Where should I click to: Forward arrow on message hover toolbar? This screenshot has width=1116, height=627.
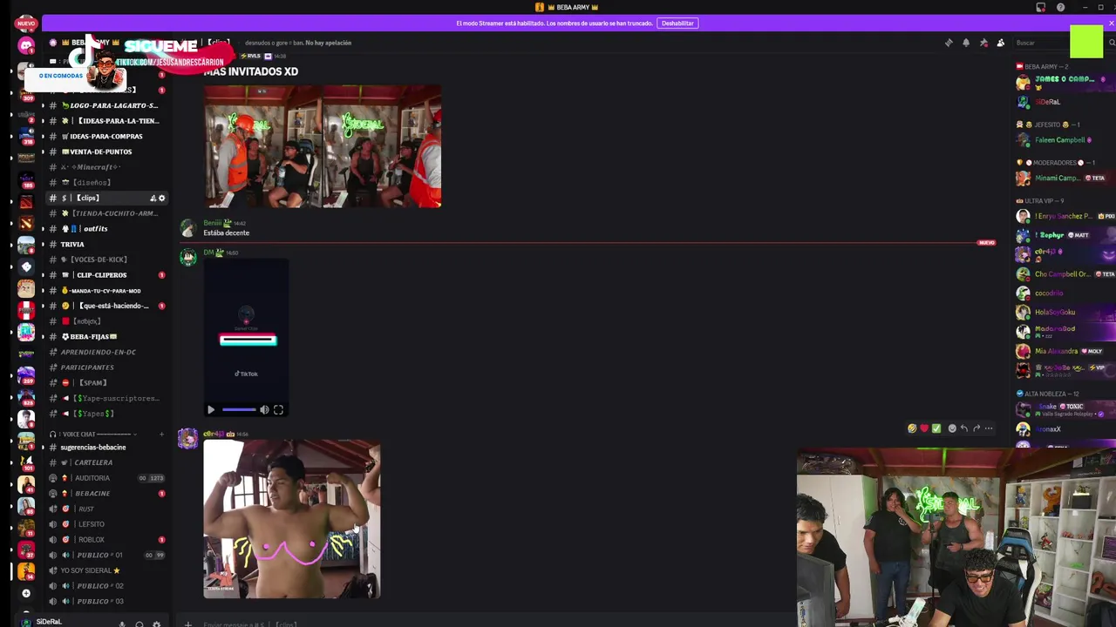coord(976,428)
